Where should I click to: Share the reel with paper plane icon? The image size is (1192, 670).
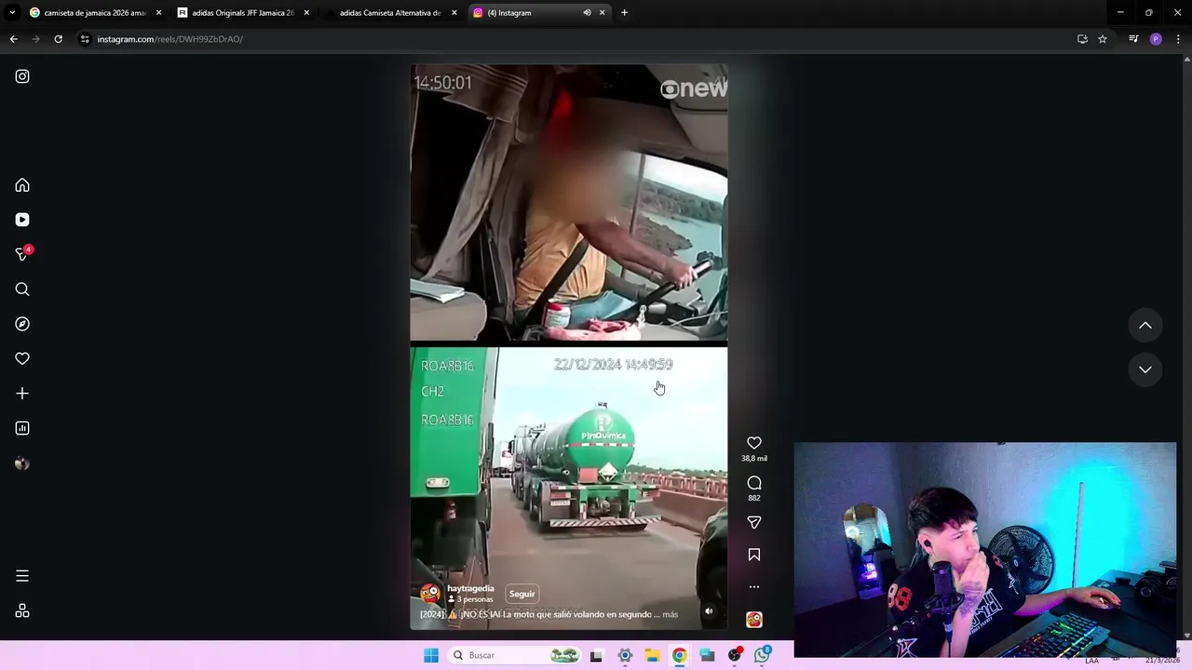click(x=754, y=523)
